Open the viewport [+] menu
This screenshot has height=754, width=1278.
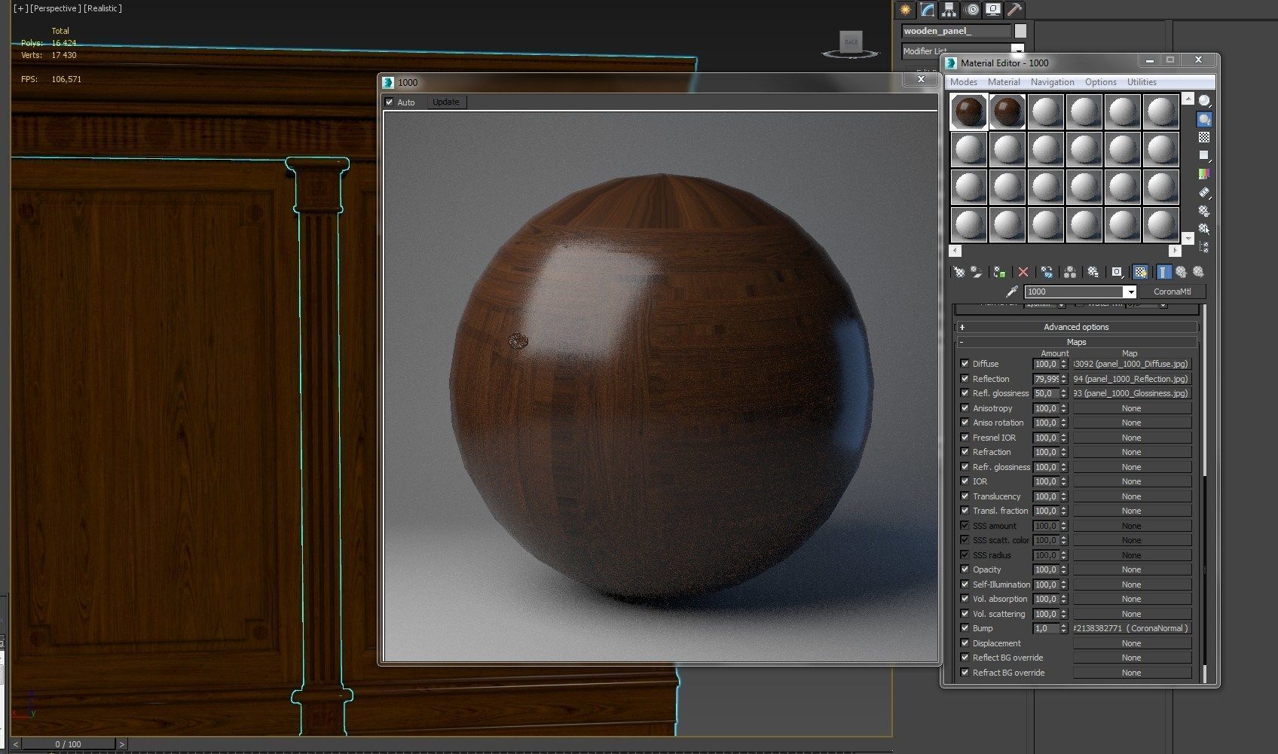(x=20, y=8)
